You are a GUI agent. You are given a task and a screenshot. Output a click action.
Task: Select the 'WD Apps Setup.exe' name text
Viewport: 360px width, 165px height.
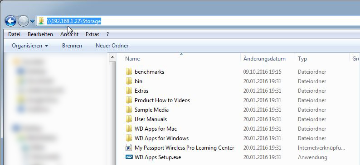[x=158, y=157]
